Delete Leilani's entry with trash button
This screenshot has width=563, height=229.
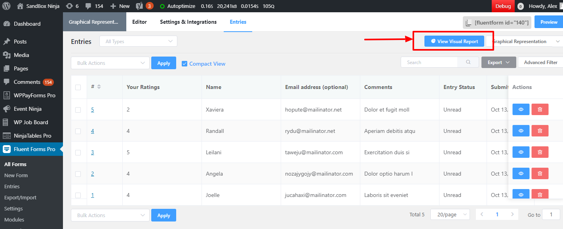click(x=540, y=152)
